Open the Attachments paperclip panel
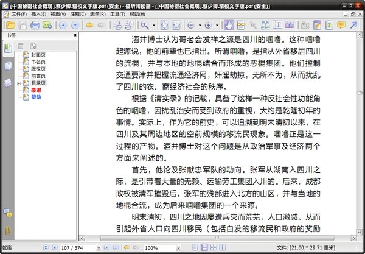 click(x=8, y=230)
